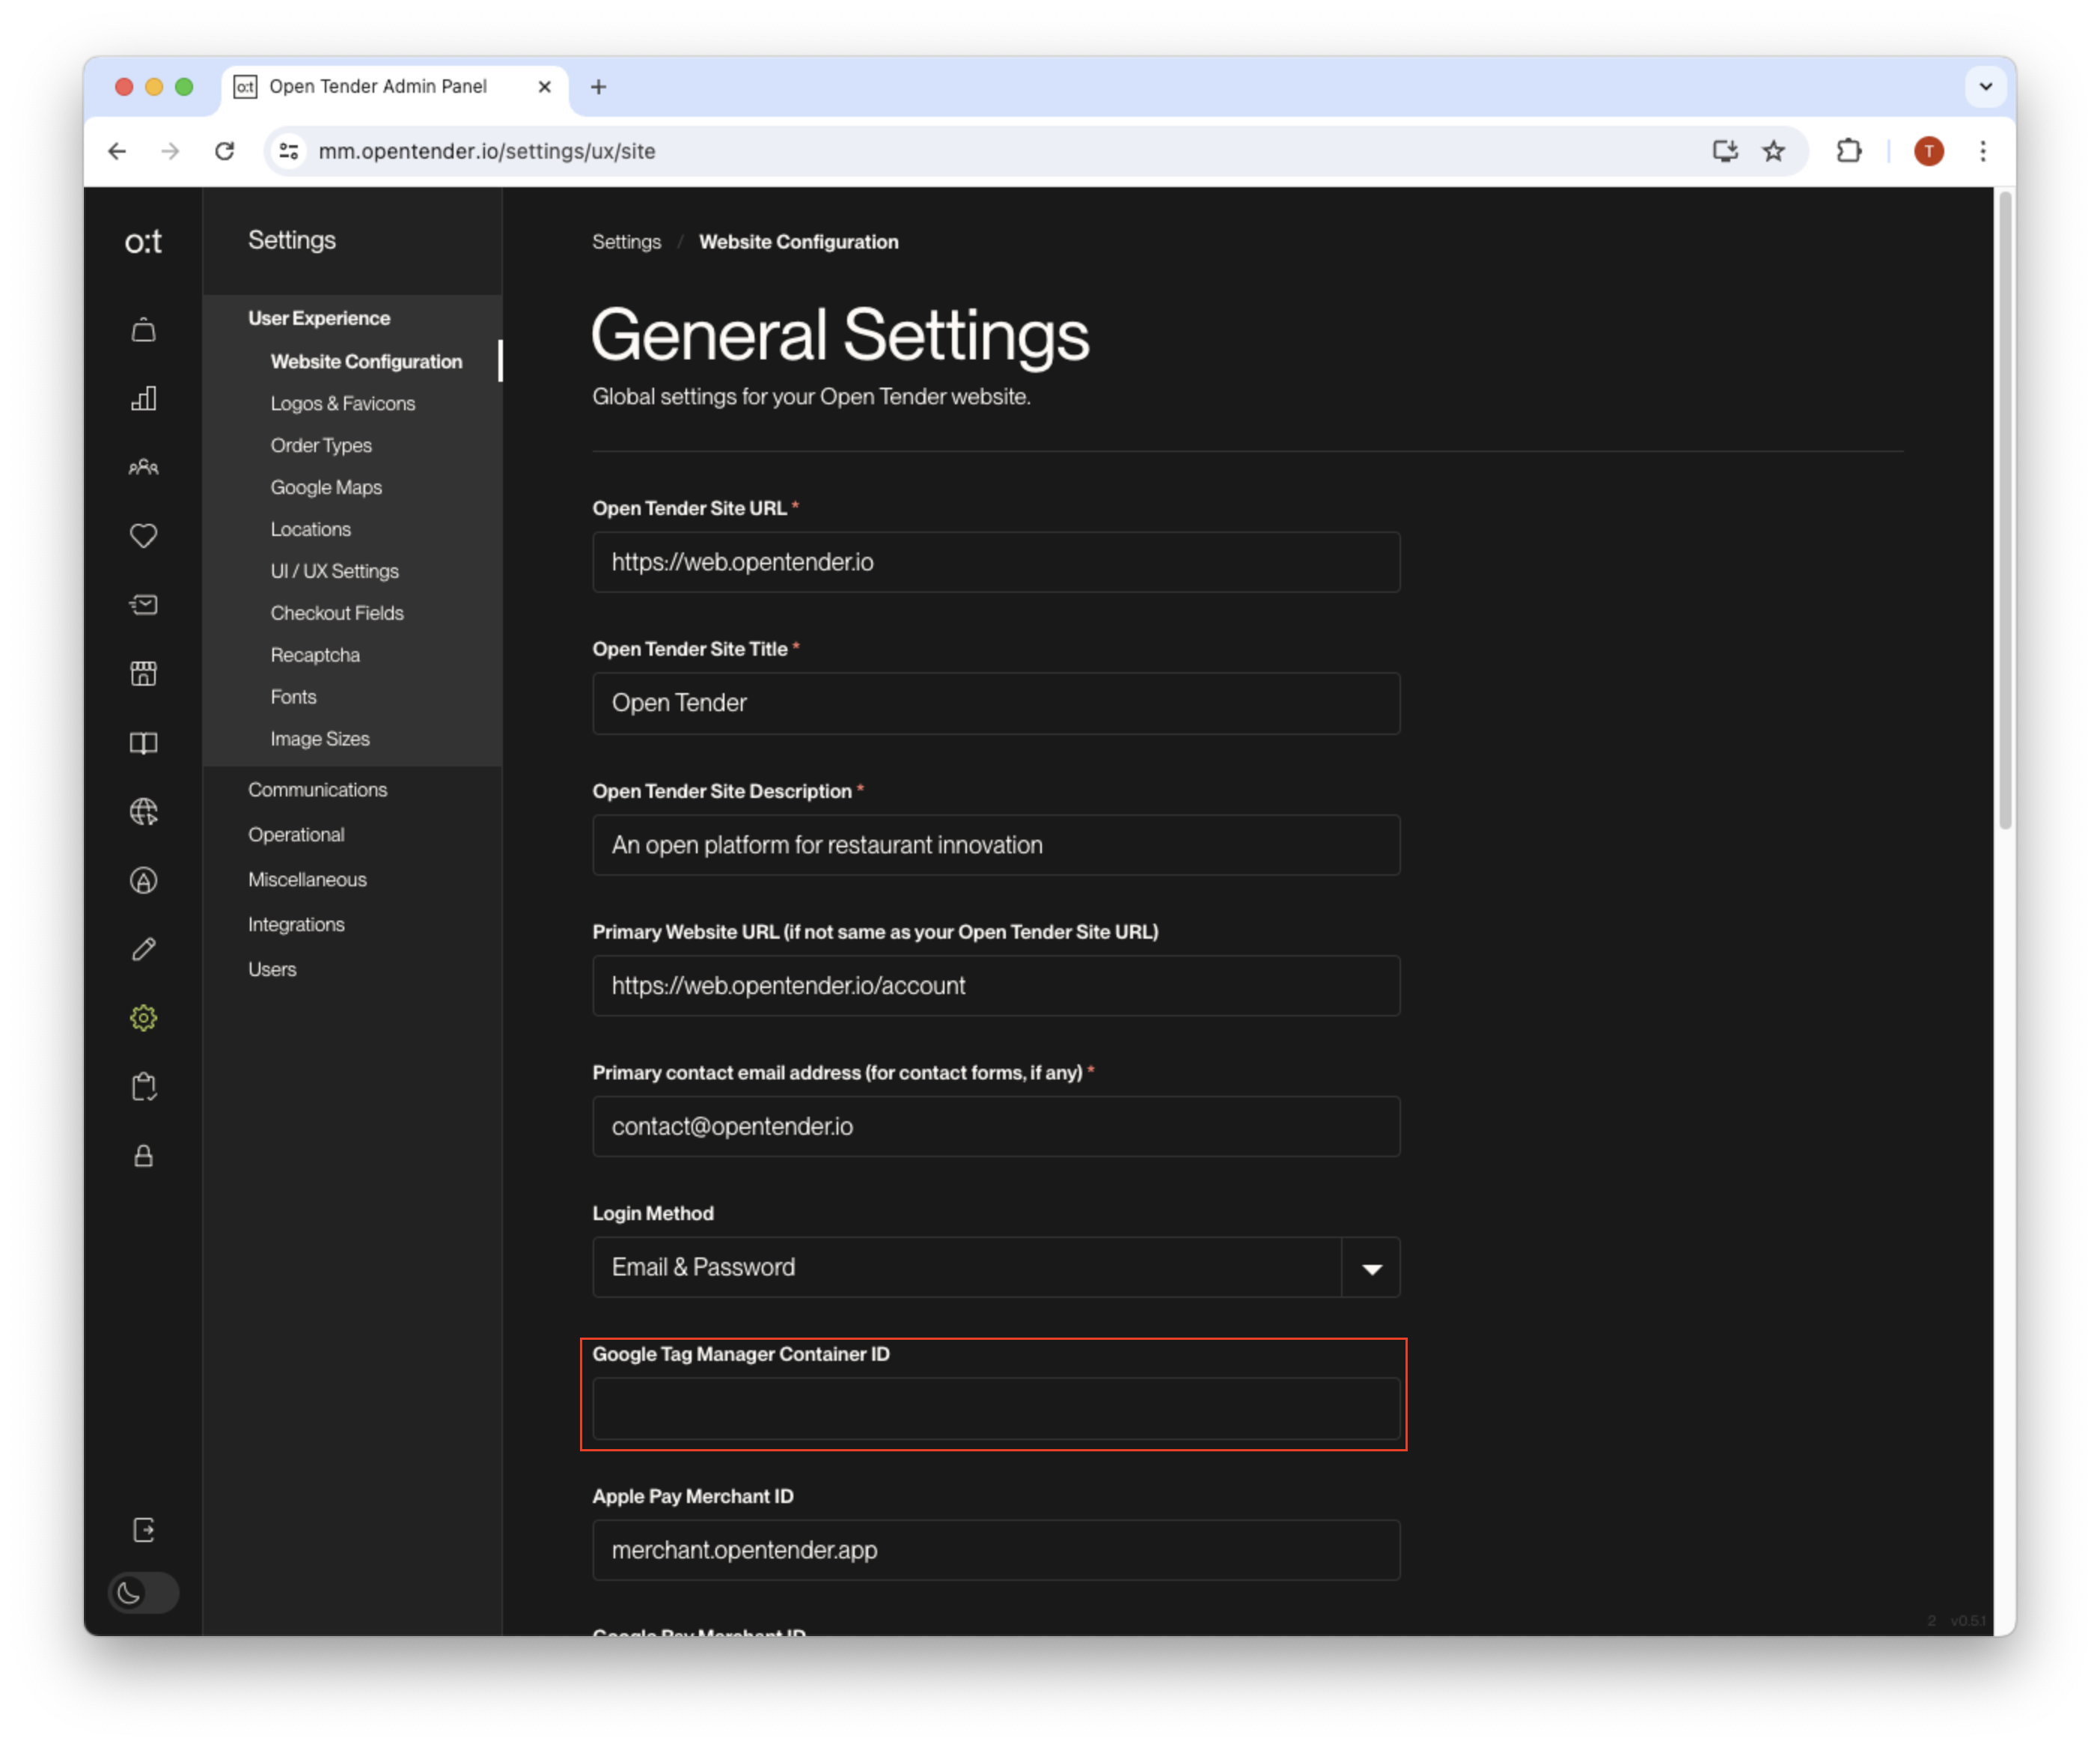Click the o:t logo
The image size is (2100, 1747).
(143, 241)
